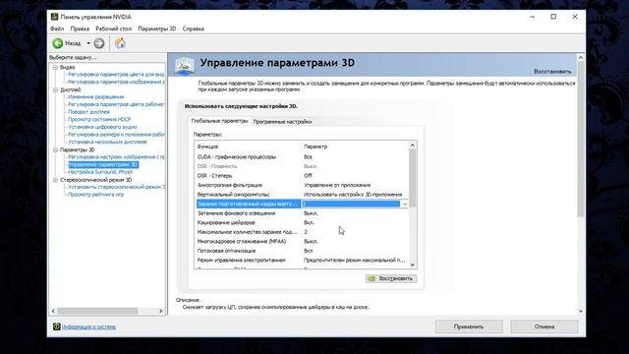Collapse the Стереоскопический режим 3D tree node
This screenshot has height=354, width=629.
[55, 180]
